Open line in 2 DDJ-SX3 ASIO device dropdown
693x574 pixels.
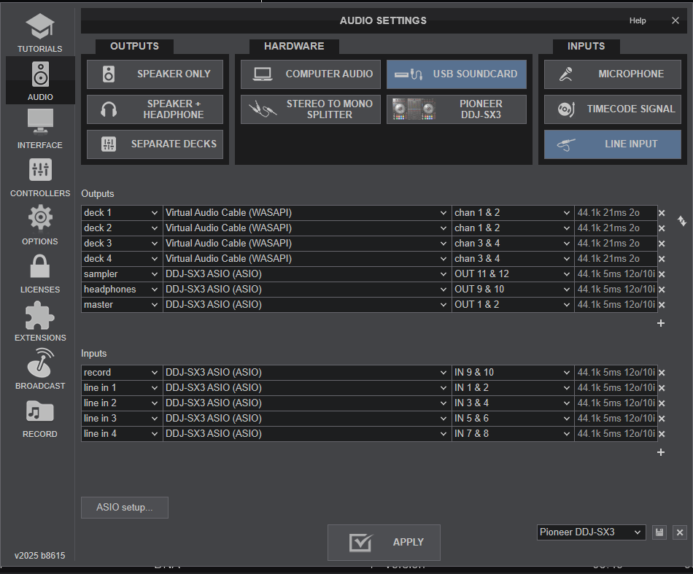(x=307, y=403)
